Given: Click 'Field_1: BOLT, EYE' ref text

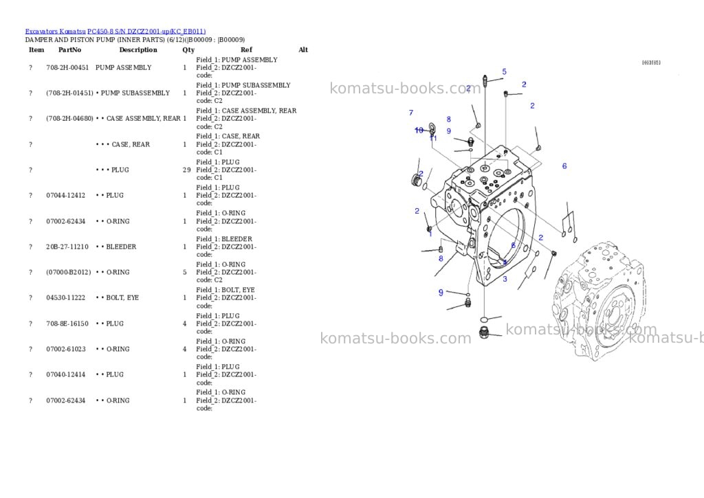Looking at the screenshot, I should pyautogui.click(x=225, y=291).
